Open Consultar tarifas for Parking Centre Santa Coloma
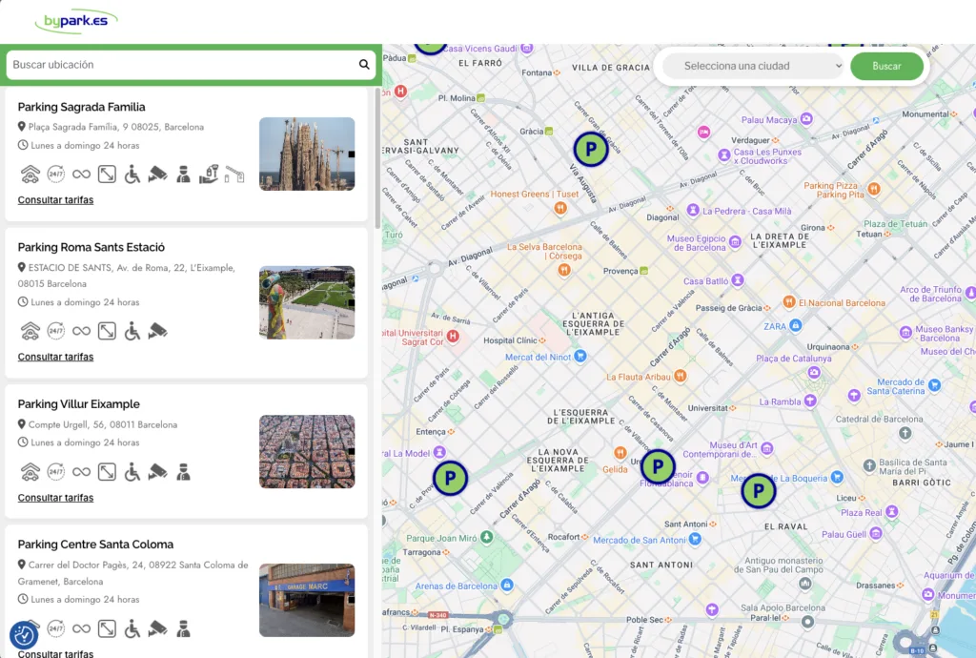The image size is (976, 658). click(x=55, y=653)
